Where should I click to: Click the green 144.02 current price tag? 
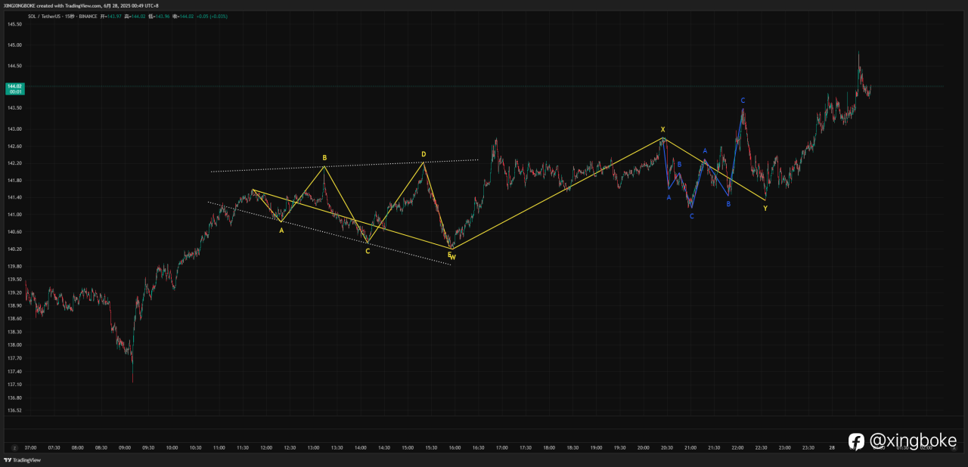pyautogui.click(x=14, y=88)
